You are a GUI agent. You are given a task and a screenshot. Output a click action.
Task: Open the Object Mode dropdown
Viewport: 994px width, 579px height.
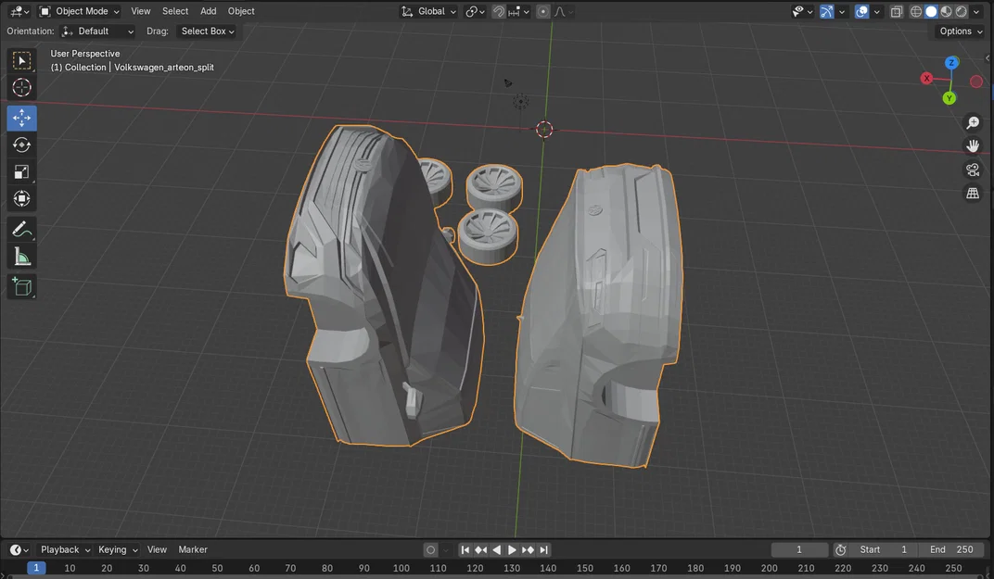point(80,11)
